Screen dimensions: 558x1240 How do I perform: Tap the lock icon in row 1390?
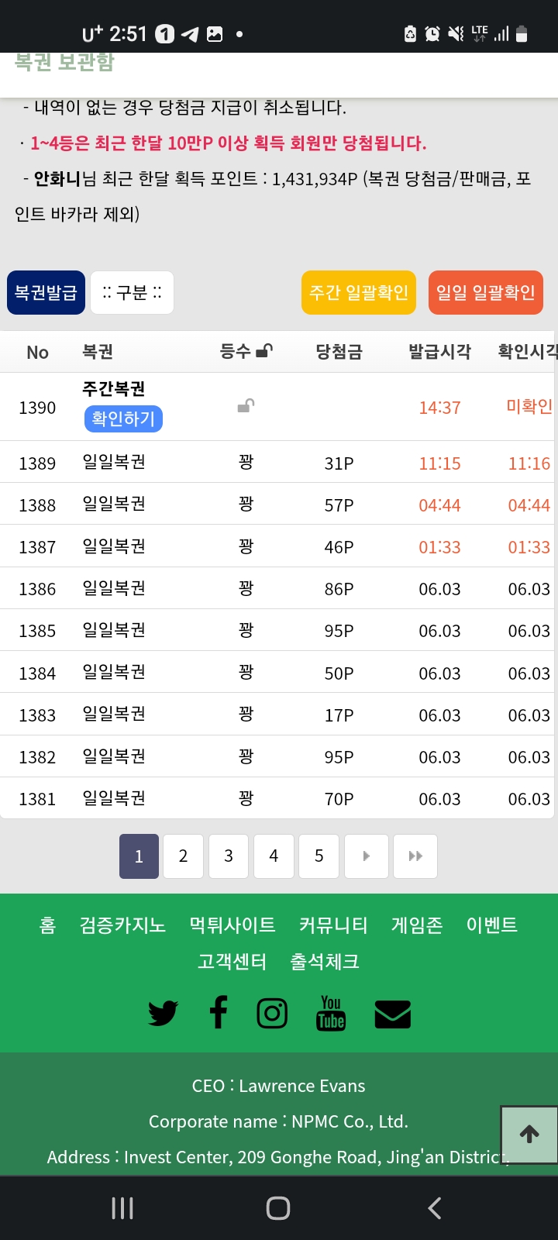coord(246,406)
